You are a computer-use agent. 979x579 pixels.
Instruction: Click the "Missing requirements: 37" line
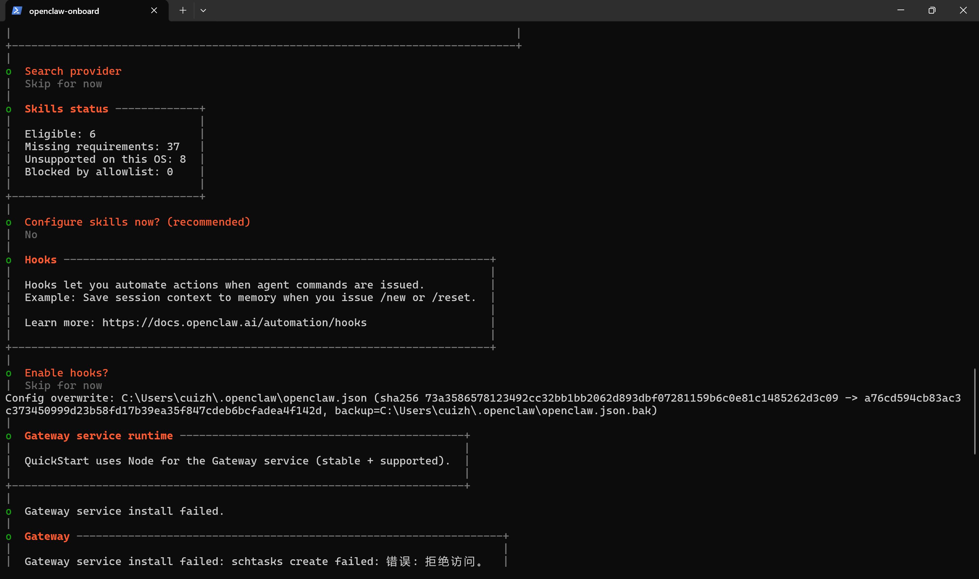click(x=102, y=146)
